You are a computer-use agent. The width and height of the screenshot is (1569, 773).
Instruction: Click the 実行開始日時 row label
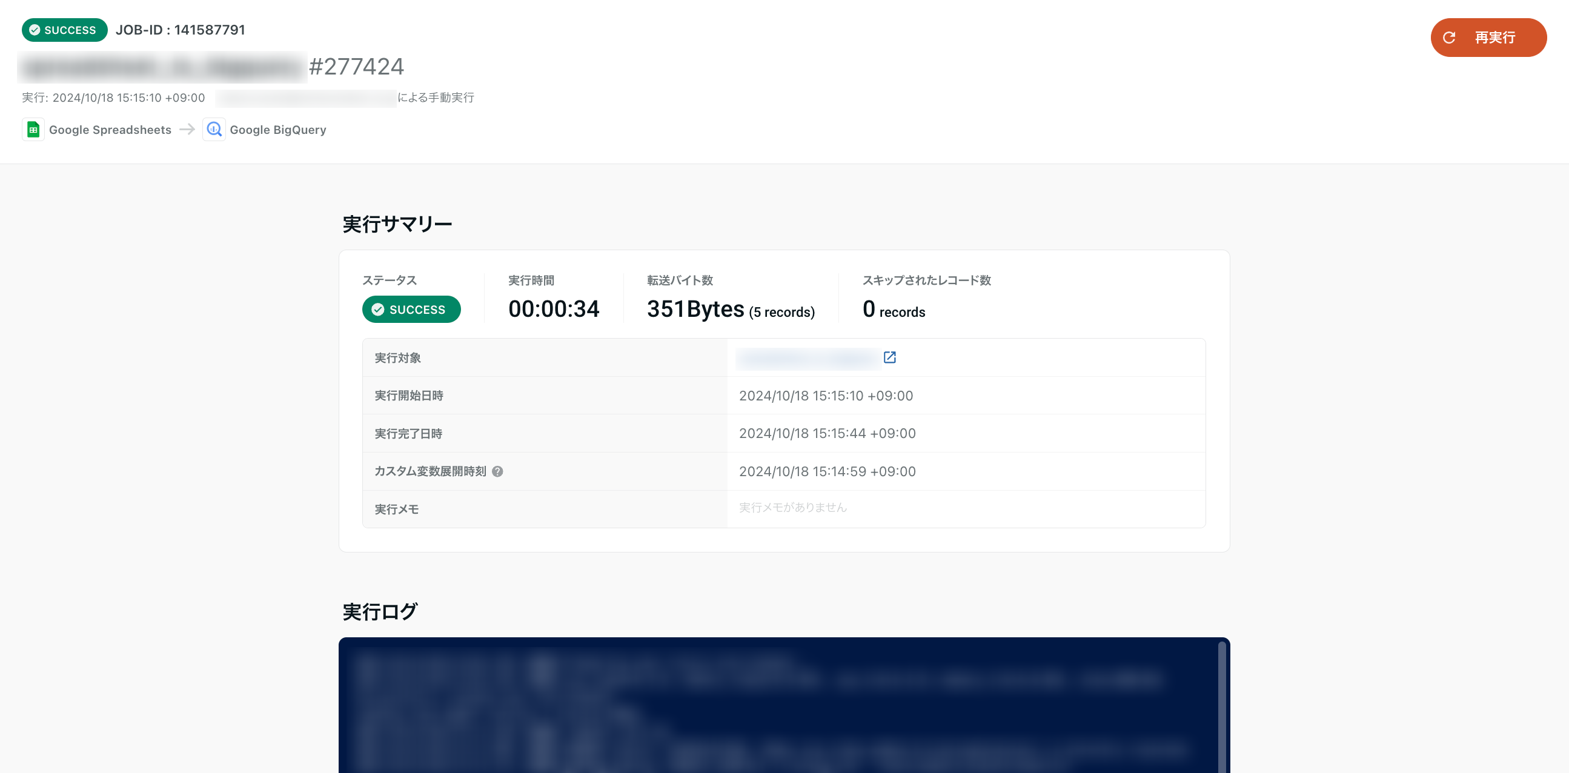tap(409, 396)
